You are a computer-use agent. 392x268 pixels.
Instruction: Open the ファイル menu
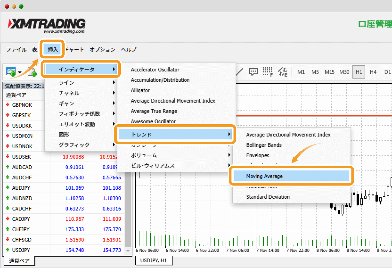click(16, 50)
